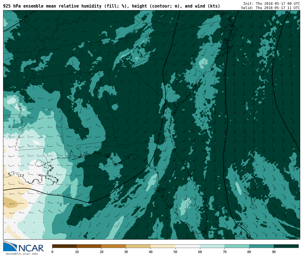The height and width of the screenshot is (257, 303).
Task: Click the 60-70 pale teal colorbar segment
Action: pyautogui.click(x=212, y=246)
